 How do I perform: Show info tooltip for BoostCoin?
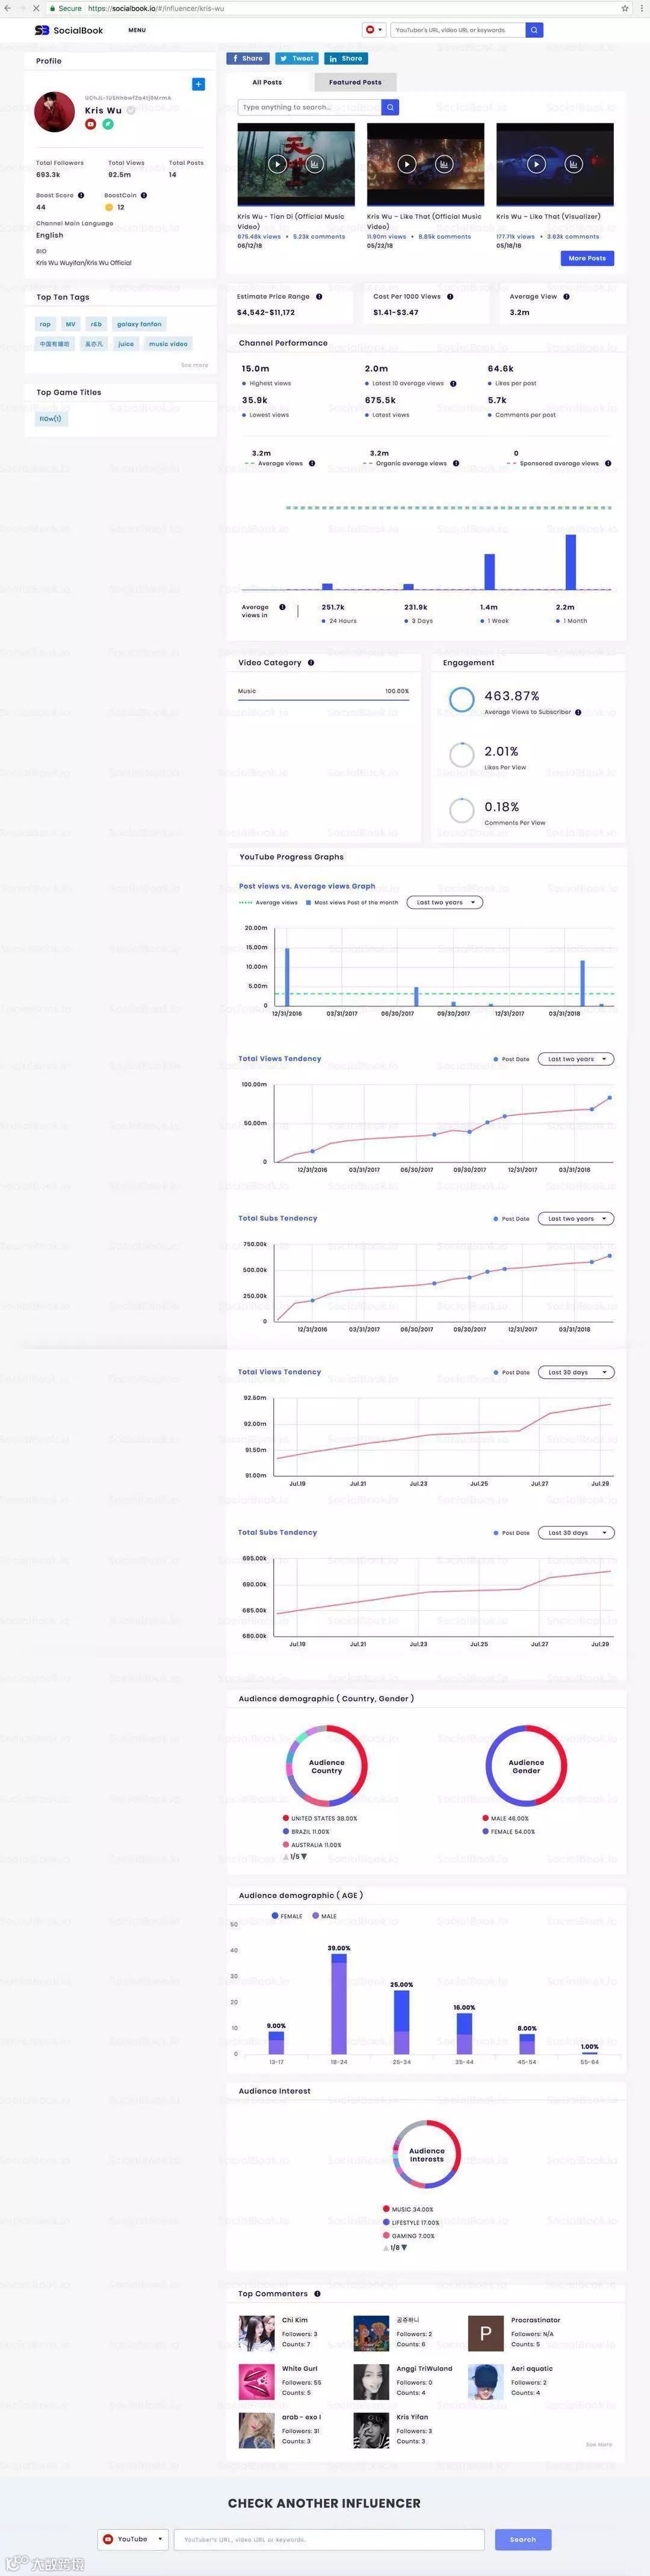coord(144,195)
